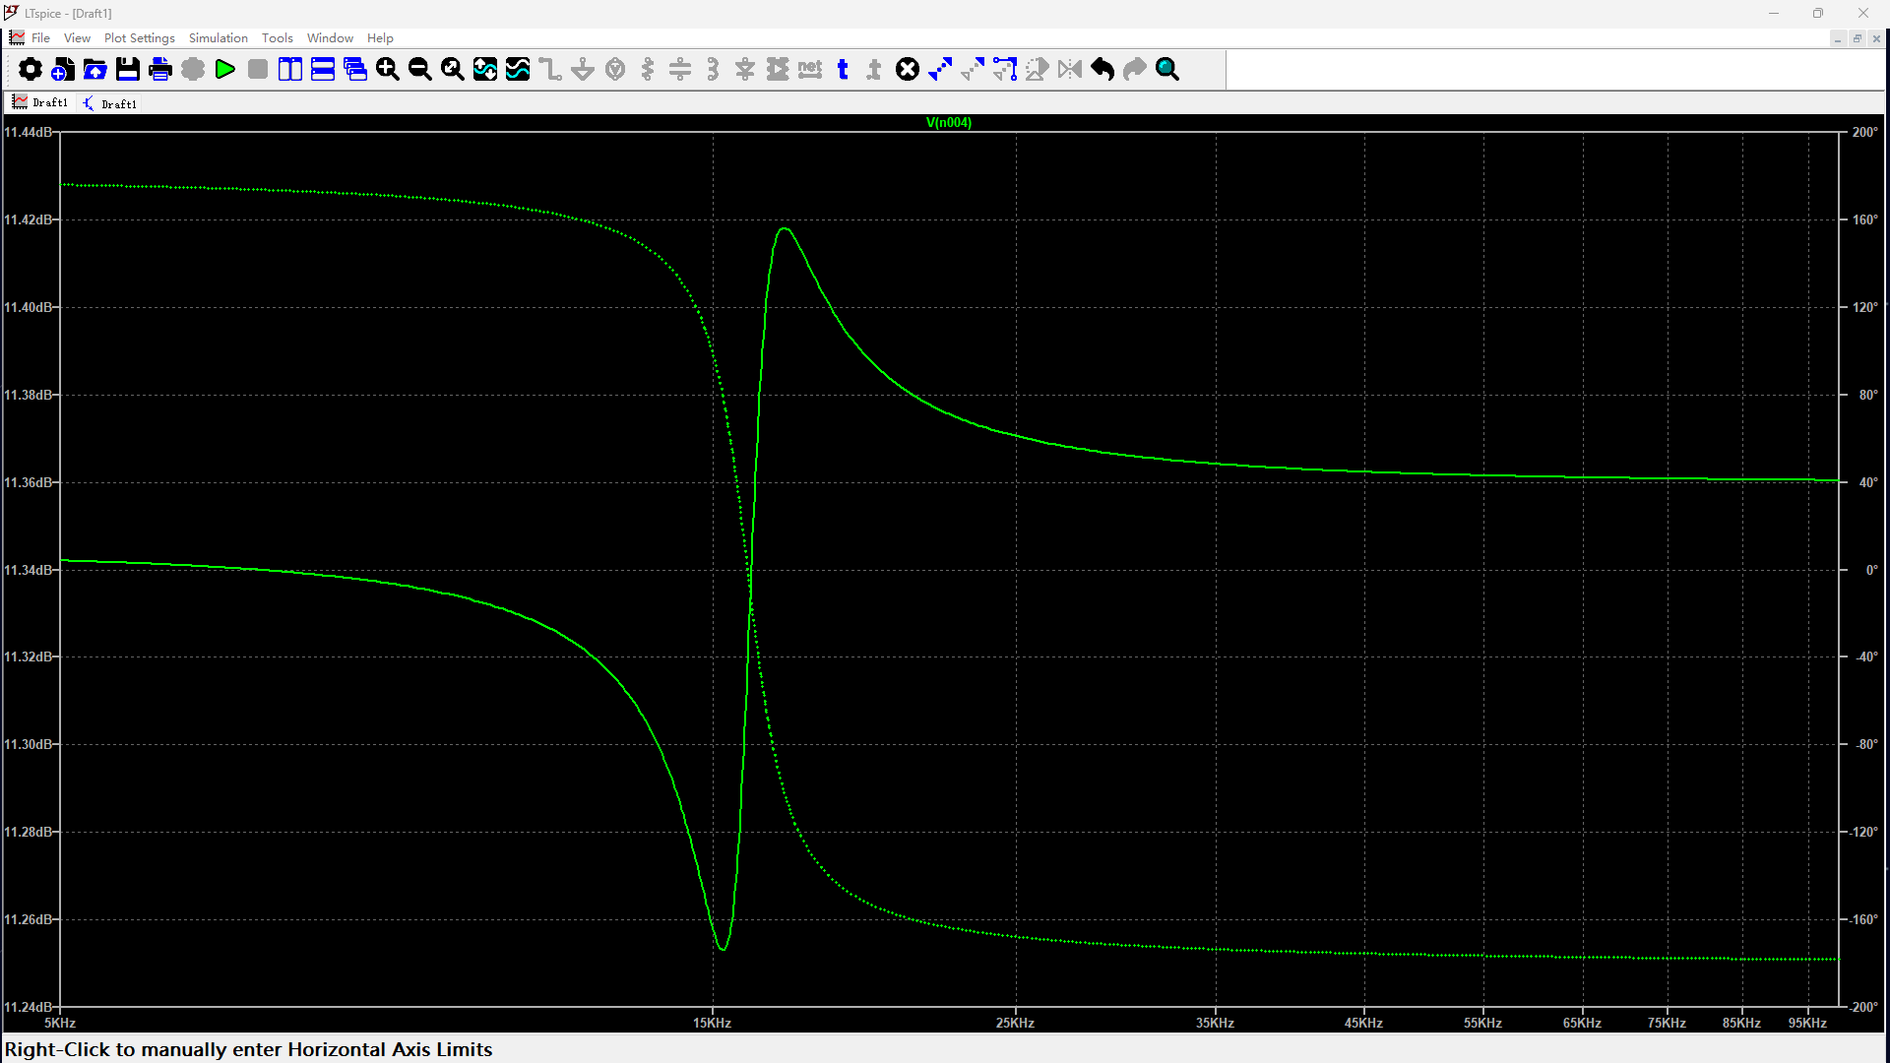Click the 15KHz horizontal axis label

pyautogui.click(x=712, y=1023)
